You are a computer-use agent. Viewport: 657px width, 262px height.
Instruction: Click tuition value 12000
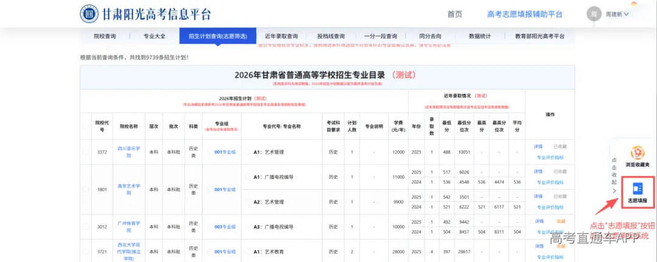(398, 152)
